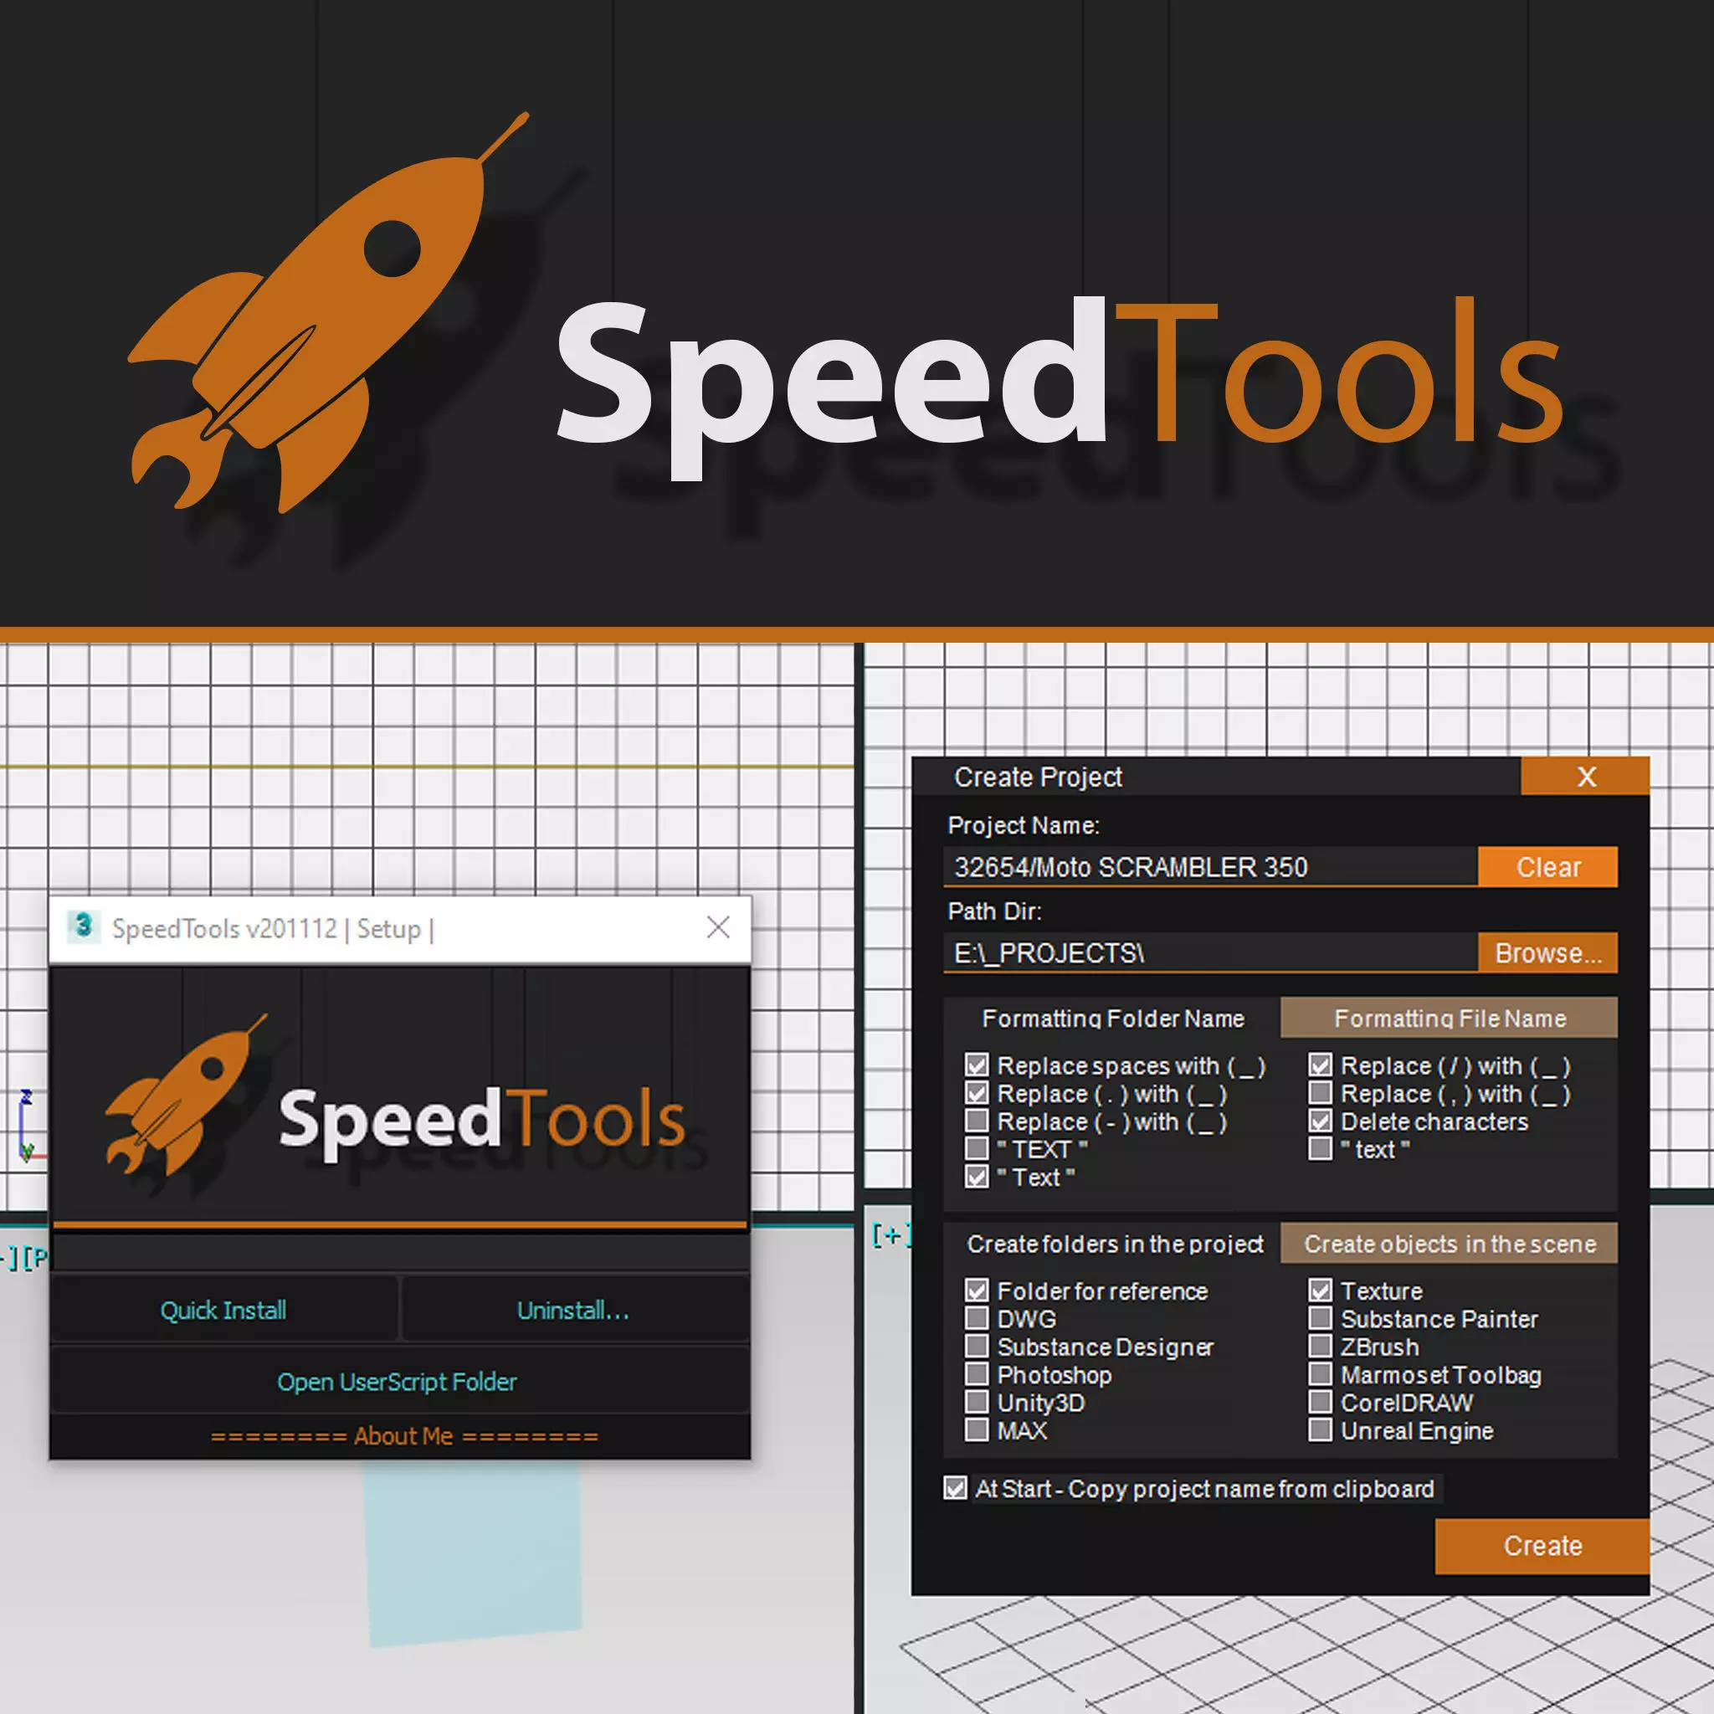Toggle Replace ( . ) with ( _ ) checkbox
1714x1714 pixels.
[977, 1093]
